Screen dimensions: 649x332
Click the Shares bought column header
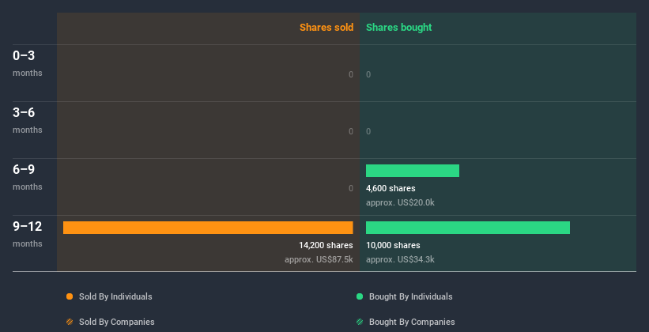coord(399,28)
